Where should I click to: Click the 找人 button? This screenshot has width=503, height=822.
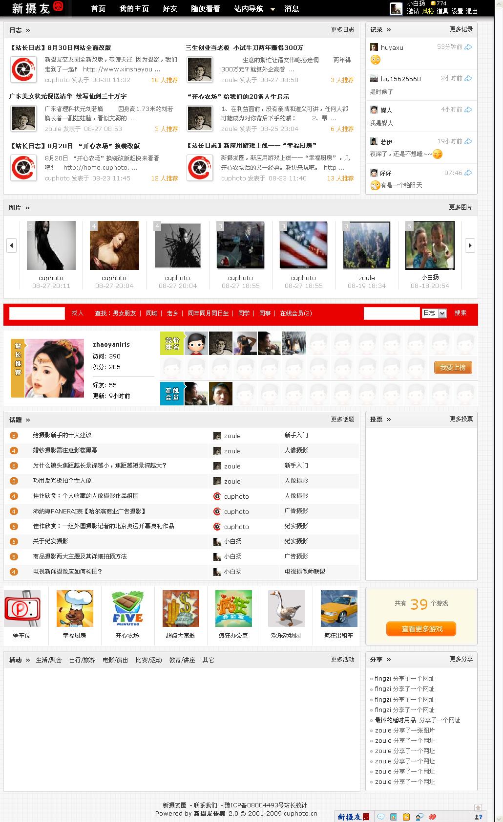pos(78,313)
